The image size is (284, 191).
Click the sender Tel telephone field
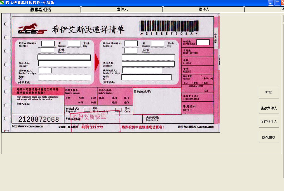coord(64,77)
